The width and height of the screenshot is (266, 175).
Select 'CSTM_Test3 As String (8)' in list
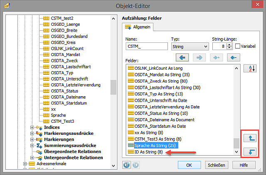click(158, 139)
